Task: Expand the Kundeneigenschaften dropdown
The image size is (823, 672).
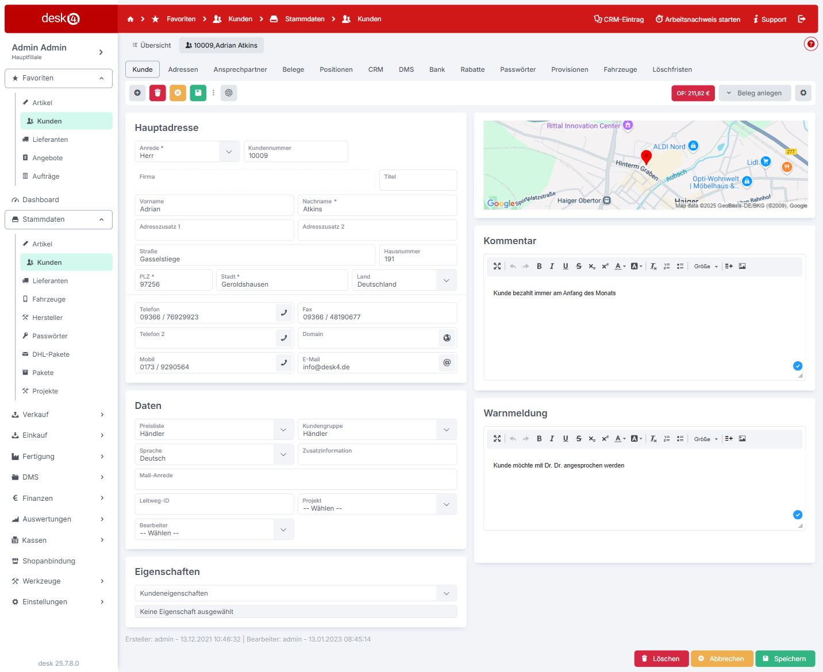Action: point(446,593)
